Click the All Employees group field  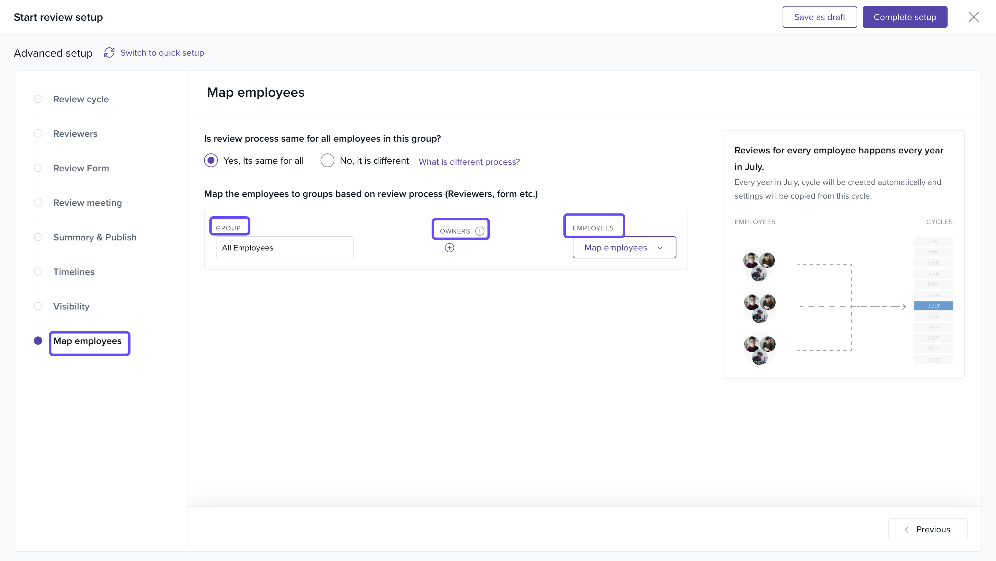[x=285, y=248]
